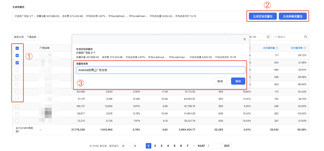Viewport: 324px width, 151px height.
Task: Click 生成屏蔽流量包 button
Action: click(x=293, y=16)
